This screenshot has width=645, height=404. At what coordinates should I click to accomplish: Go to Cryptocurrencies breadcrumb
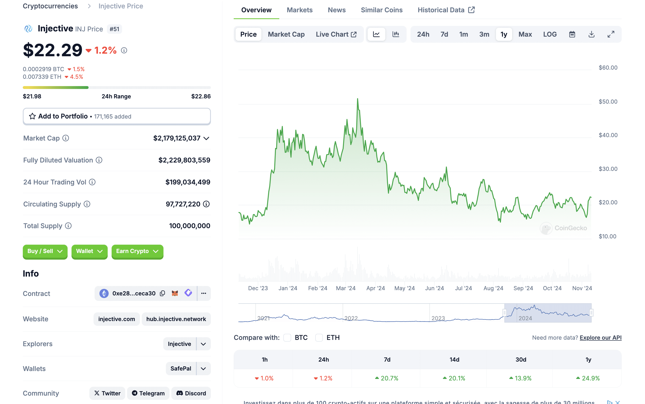tap(50, 6)
